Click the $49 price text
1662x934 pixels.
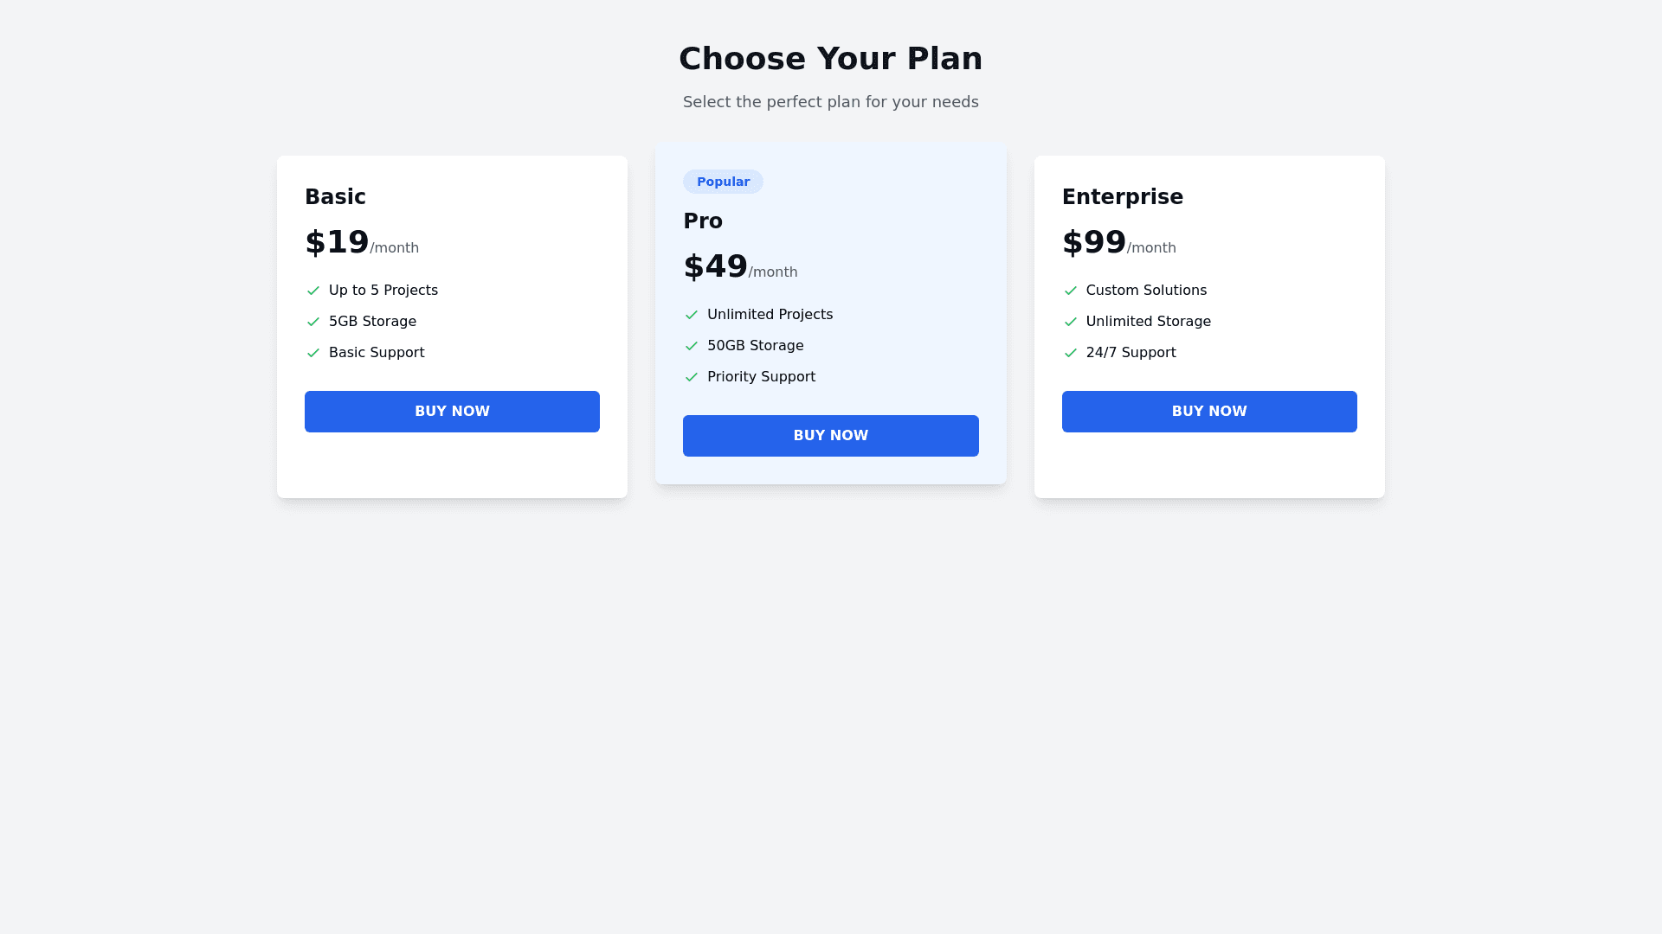(x=715, y=266)
